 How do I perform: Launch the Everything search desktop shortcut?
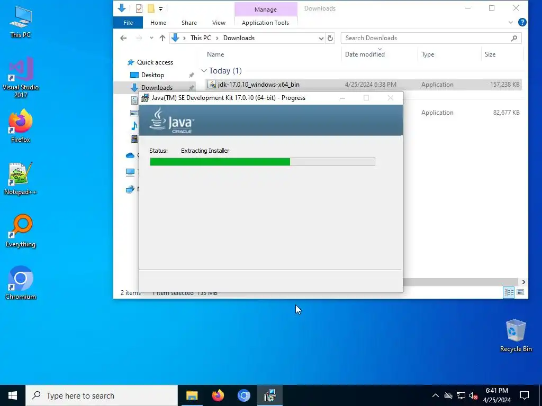click(x=21, y=231)
